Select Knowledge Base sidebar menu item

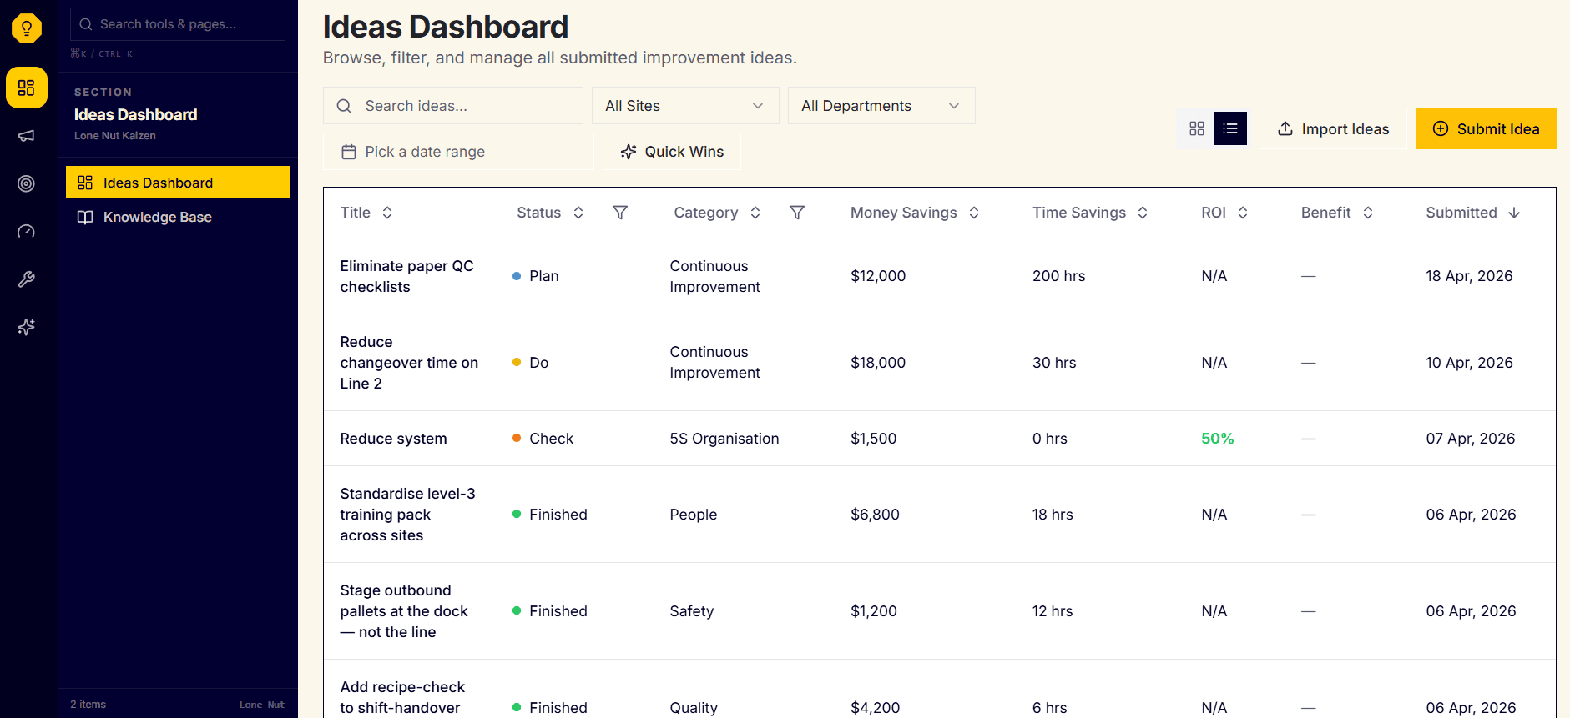(x=178, y=217)
